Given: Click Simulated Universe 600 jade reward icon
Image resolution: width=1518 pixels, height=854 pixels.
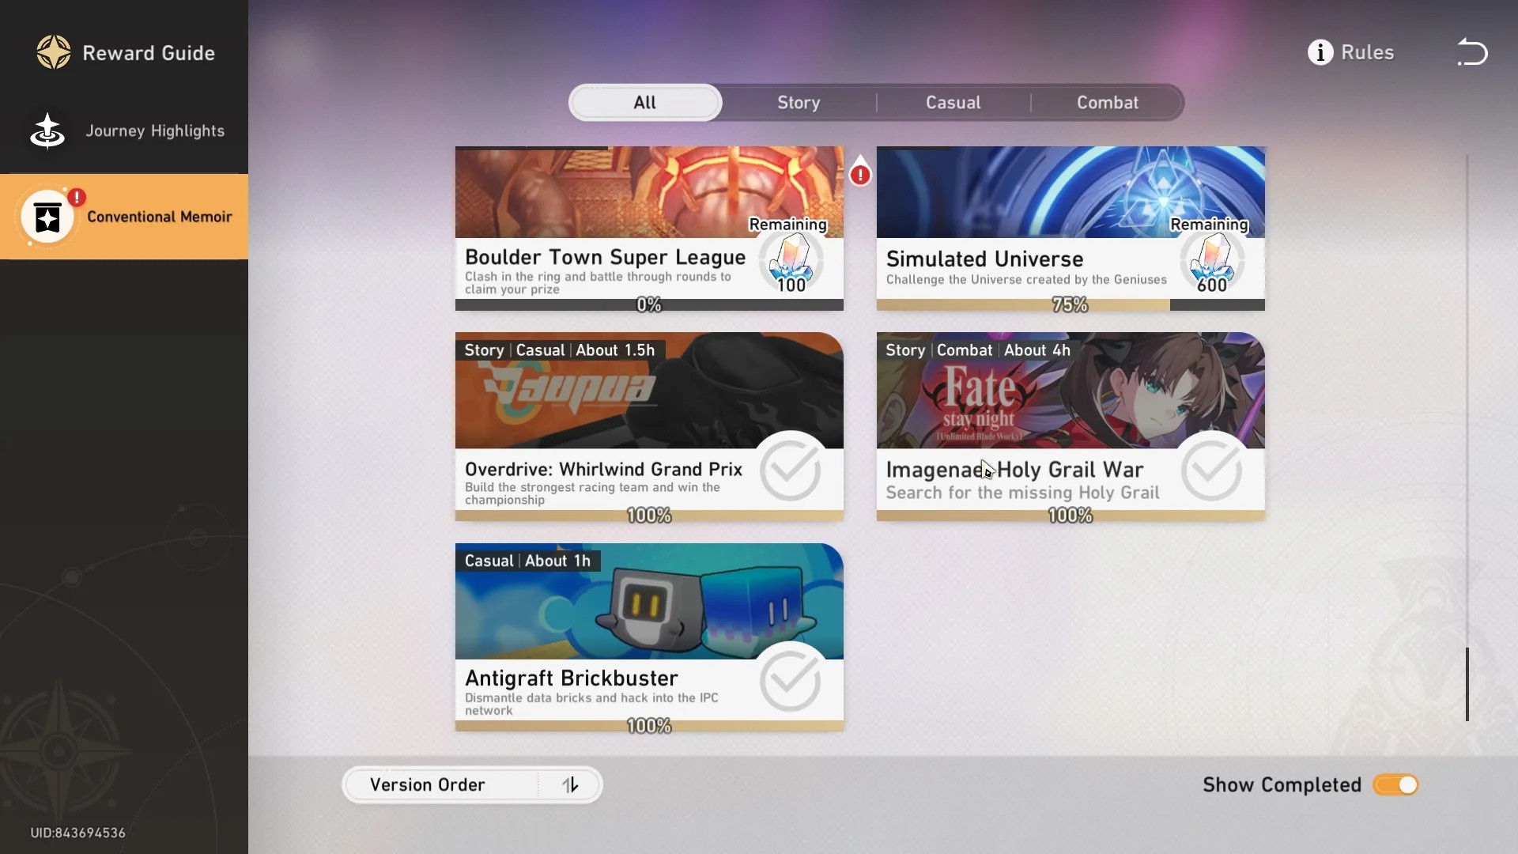Looking at the screenshot, I should tap(1212, 263).
